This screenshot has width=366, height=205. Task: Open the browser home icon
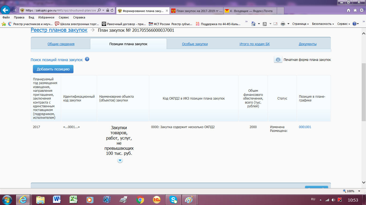348,10
